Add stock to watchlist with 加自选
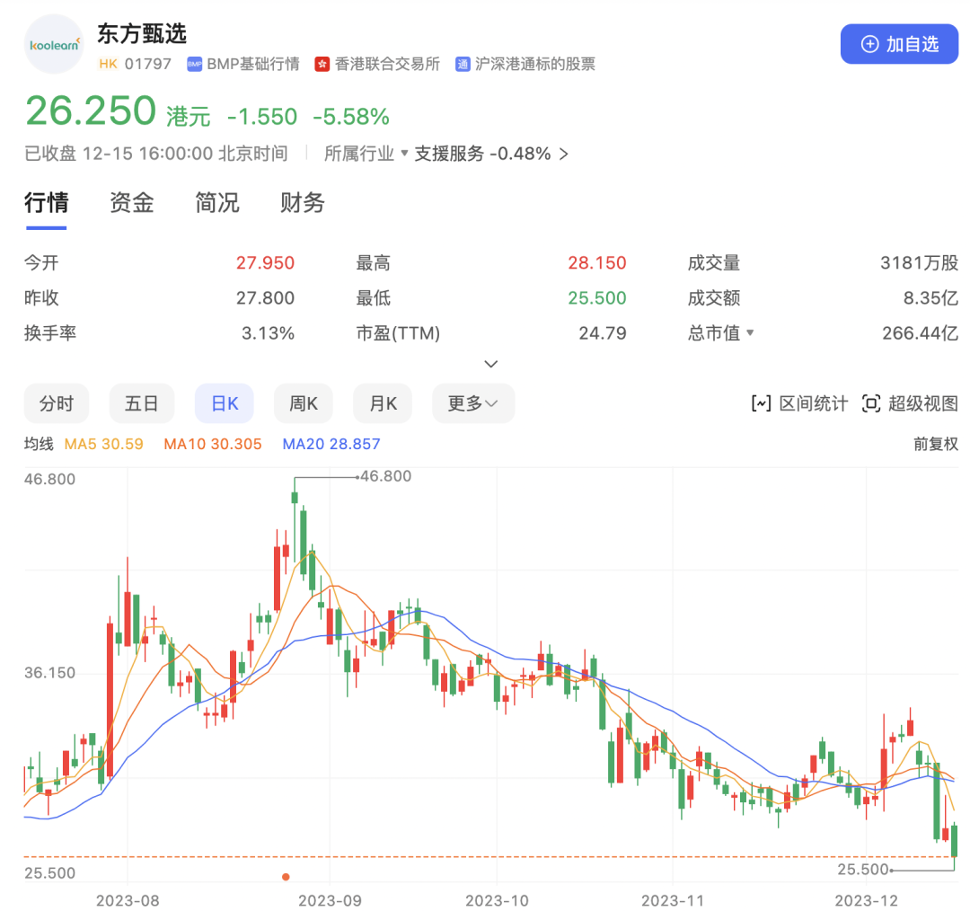The height and width of the screenshot is (911, 970). [899, 44]
